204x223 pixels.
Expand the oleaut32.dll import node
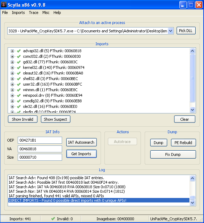(x=12, y=73)
